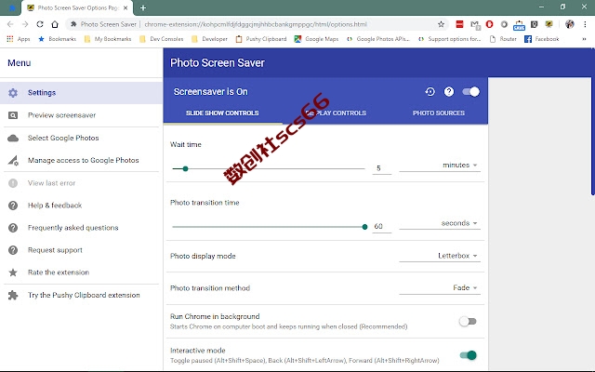595x372 pixels.
Task: Click Try the Pushy Clipboard extension
Action: [81, 295]
